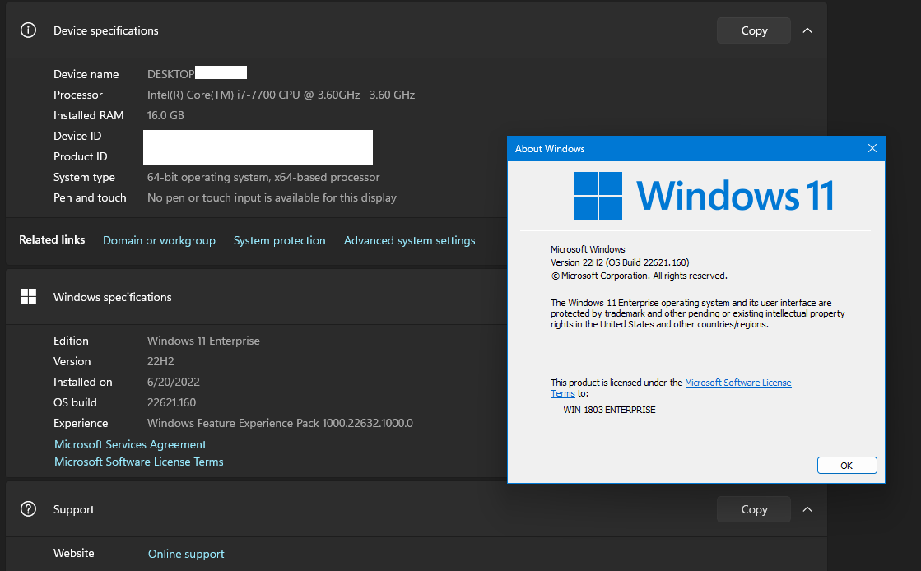Open the Domain or workgroup link
This screenshot has width=921, height=571.
click(x=159, y=240)
